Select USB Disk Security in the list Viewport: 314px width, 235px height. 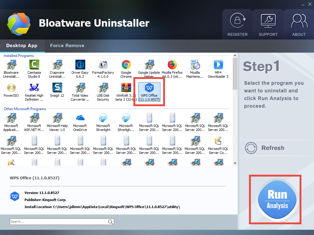point(103,92)
